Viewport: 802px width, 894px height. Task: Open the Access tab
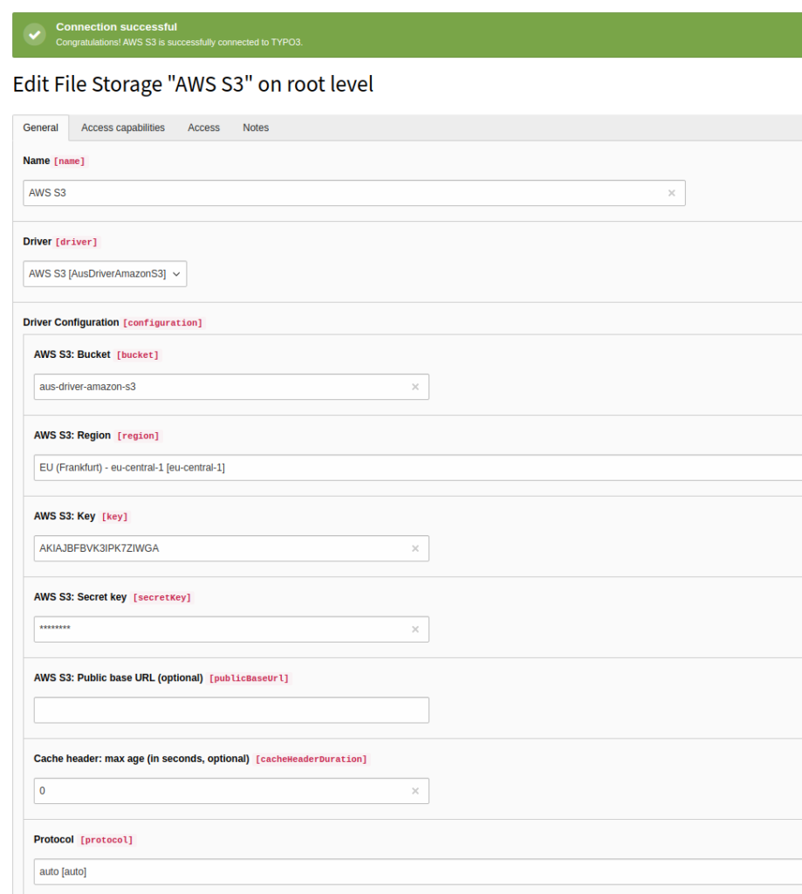click(203, 127)
